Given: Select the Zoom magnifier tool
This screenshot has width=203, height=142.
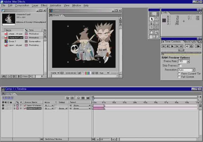Looking at the screenshot, I should pos(156,32).
